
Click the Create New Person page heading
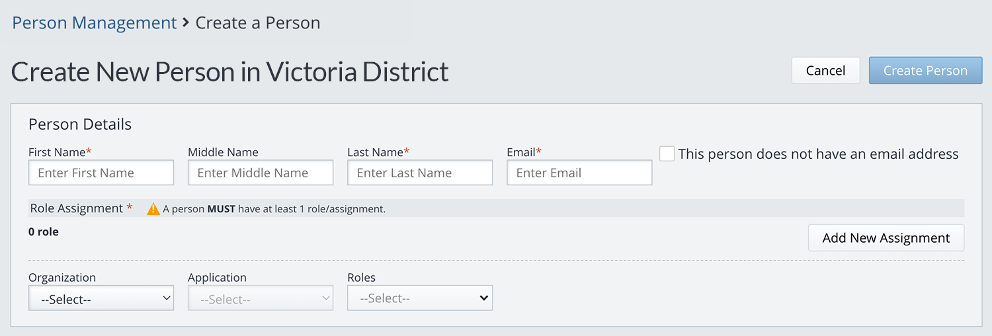(x=230, y=71)
